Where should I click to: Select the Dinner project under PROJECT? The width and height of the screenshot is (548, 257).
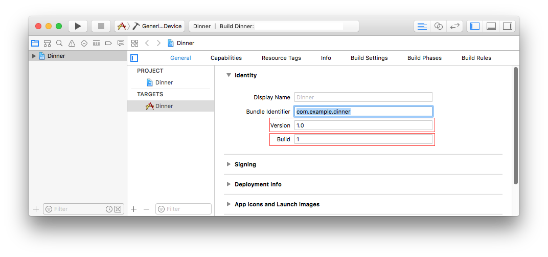164,82
